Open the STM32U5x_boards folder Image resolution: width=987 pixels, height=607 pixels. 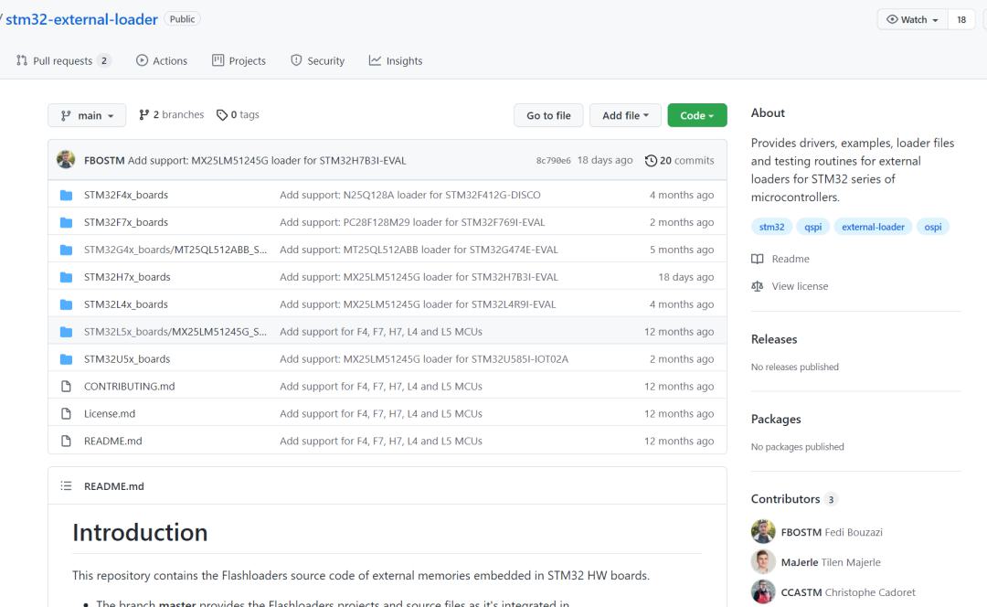click(x=127, y=359)
